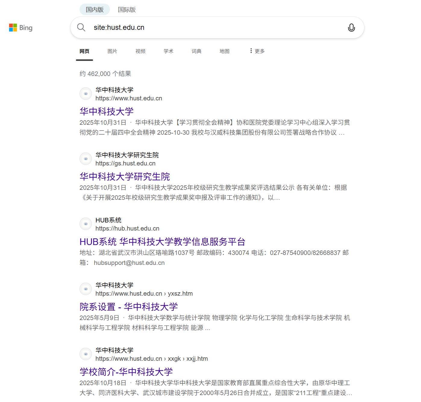Click the snippet mentioning 同济医科大学
The image size is (421, 402).
pos(216,388)
